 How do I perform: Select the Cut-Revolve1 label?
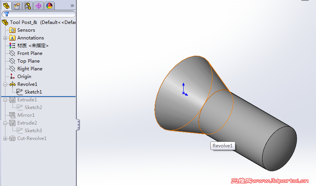32,138
